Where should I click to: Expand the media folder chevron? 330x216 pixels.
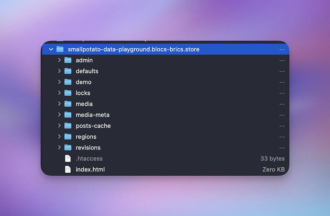59,103
